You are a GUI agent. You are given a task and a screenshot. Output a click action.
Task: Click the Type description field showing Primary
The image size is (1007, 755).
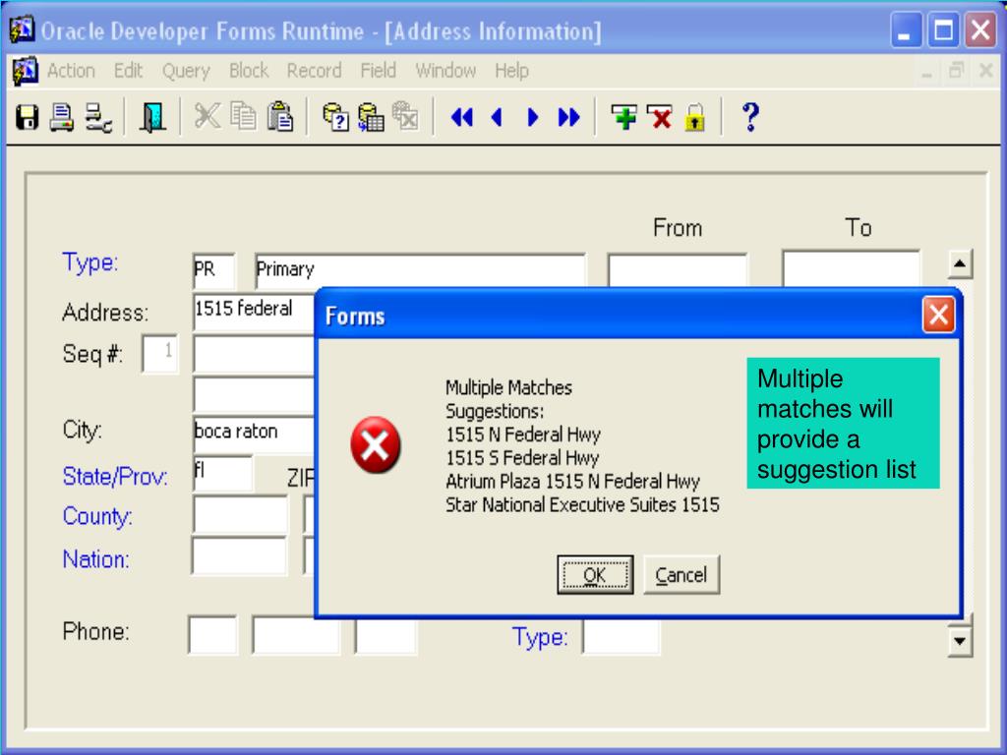pos(420,269)
